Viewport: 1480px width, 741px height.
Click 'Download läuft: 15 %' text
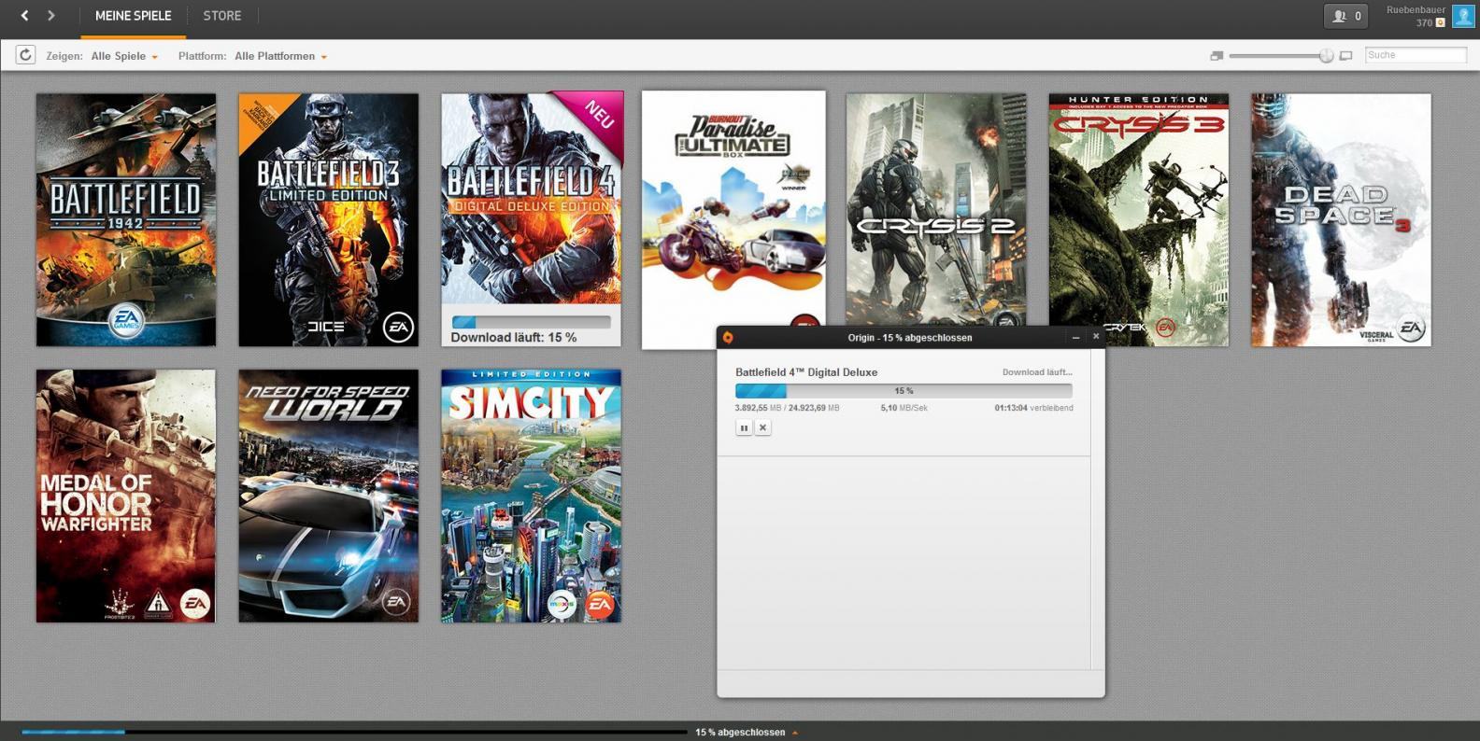point(513,337)
